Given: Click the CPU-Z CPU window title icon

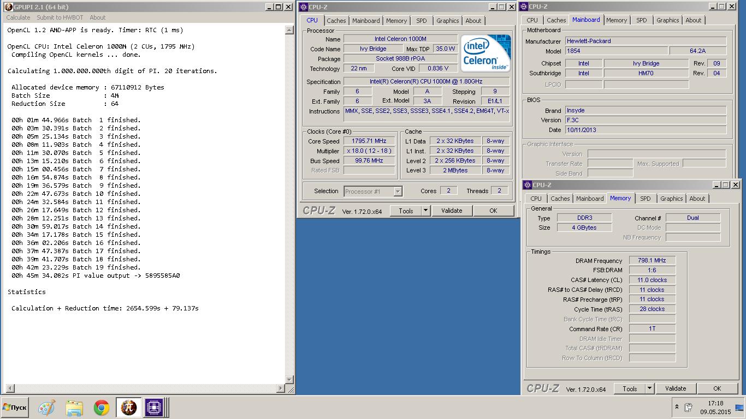Looking at the screenshot, I should click(x=304, y=7).
